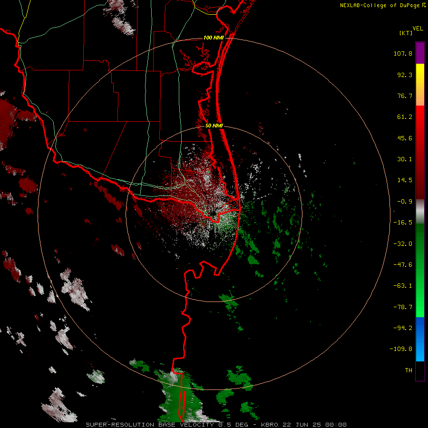Click the 100 NMI range ring label
Viewport: 428px width, 428px height.
click(x=214, y=38)
